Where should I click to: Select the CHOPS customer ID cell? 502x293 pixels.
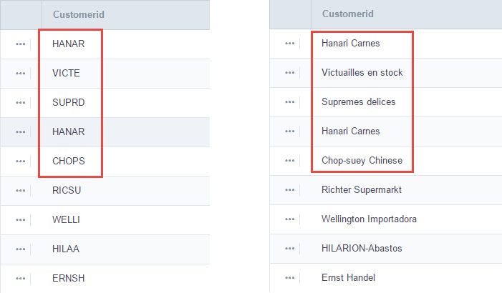[68, 161]
